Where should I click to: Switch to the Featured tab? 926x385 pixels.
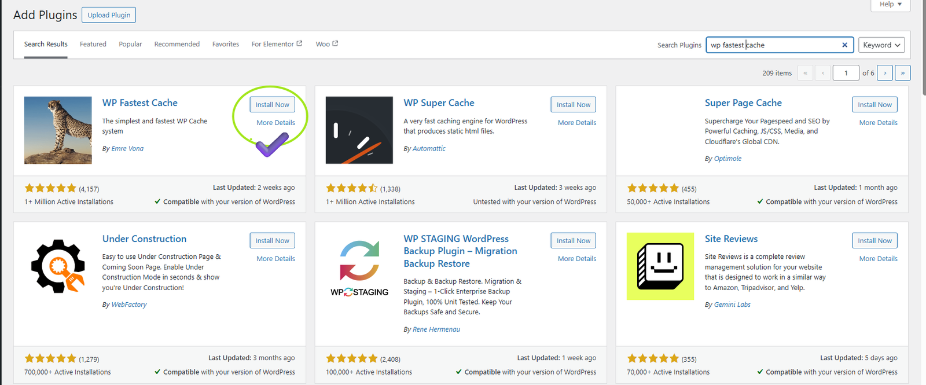(x=93, y=44)
